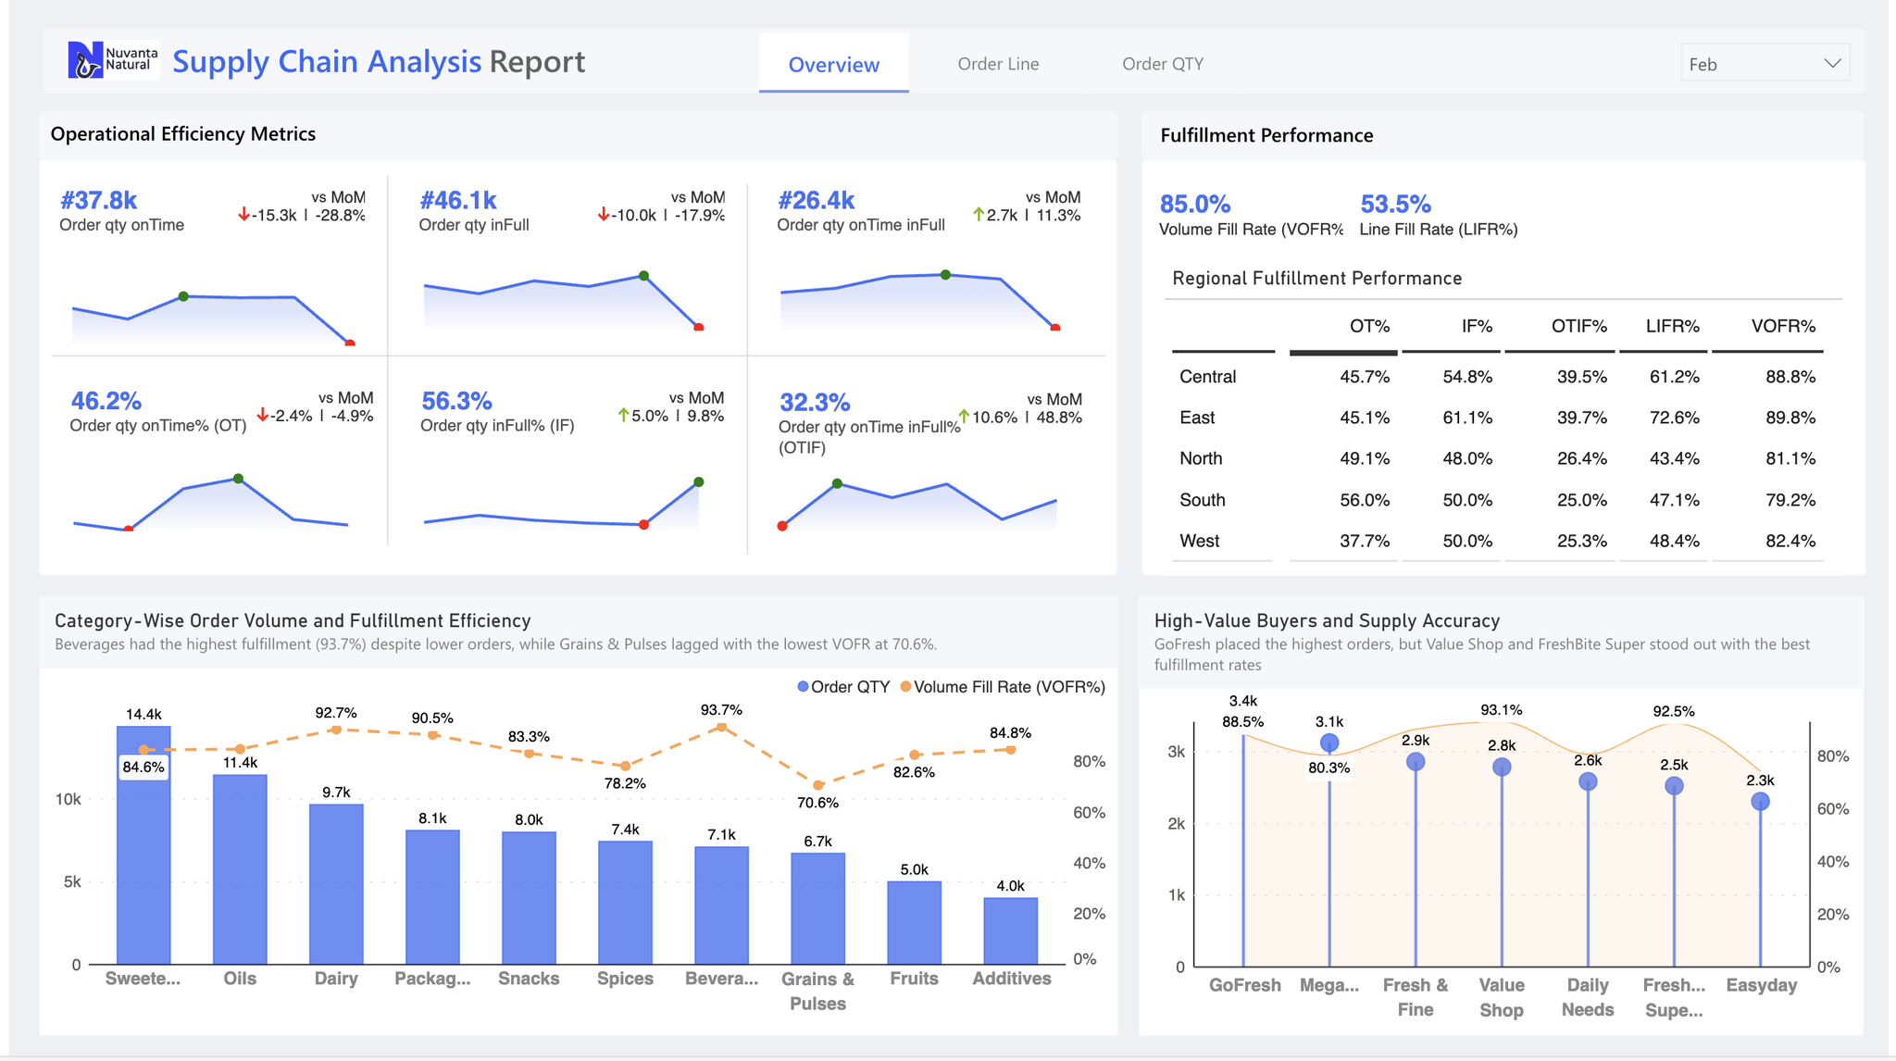The image size is (1896, 1061).
Task: Click the Nuvanta Natural logo icon
Action: (x=85, y=60)
